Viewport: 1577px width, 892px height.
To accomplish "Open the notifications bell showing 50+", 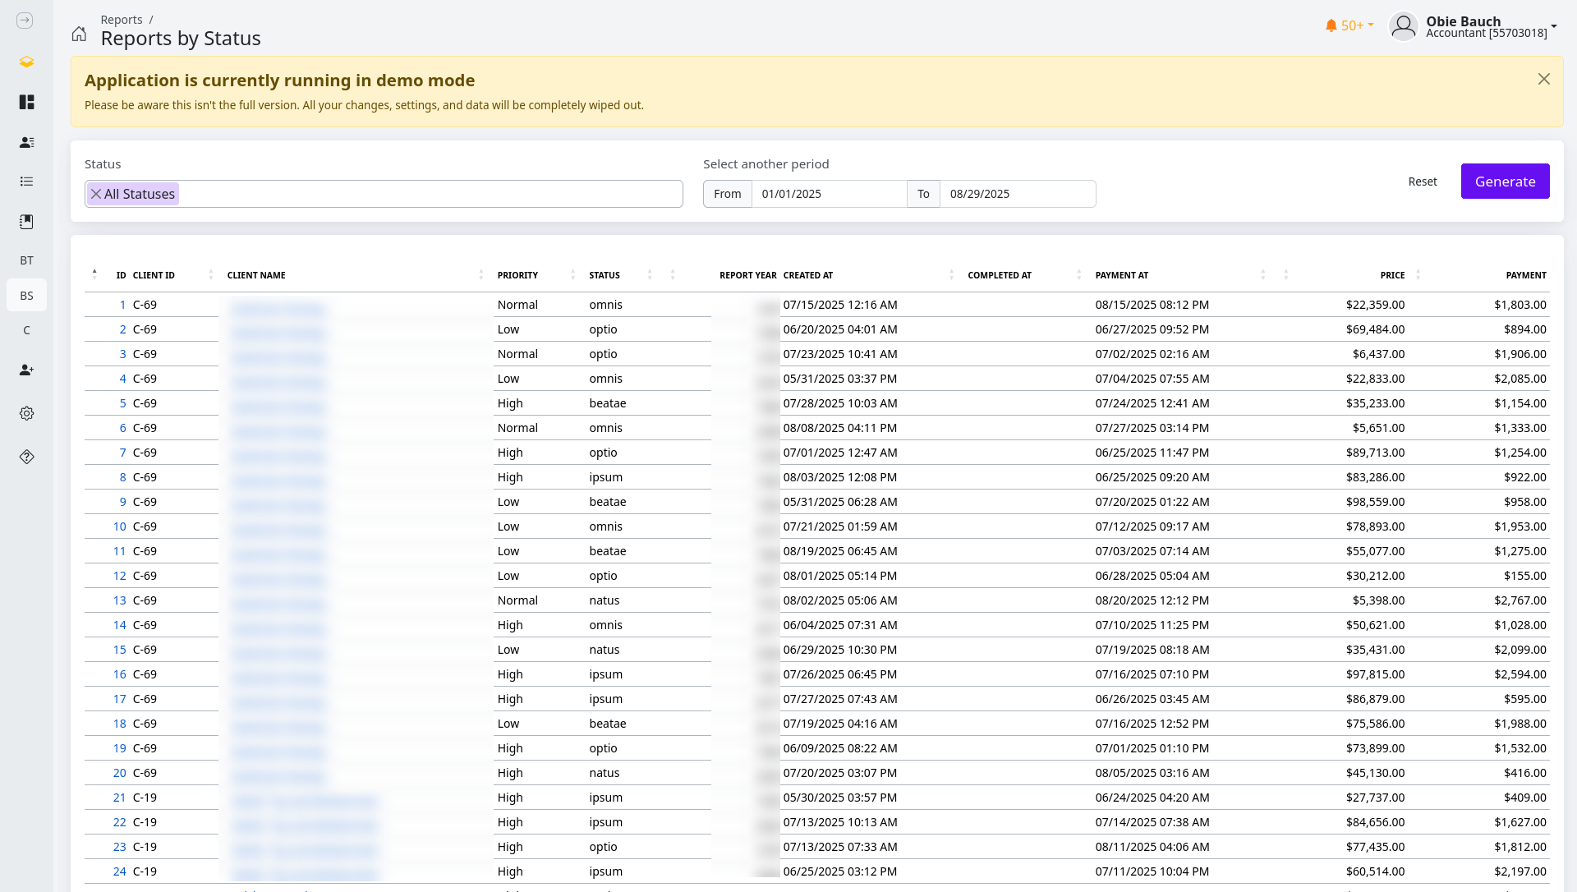I will [1349, 25].
